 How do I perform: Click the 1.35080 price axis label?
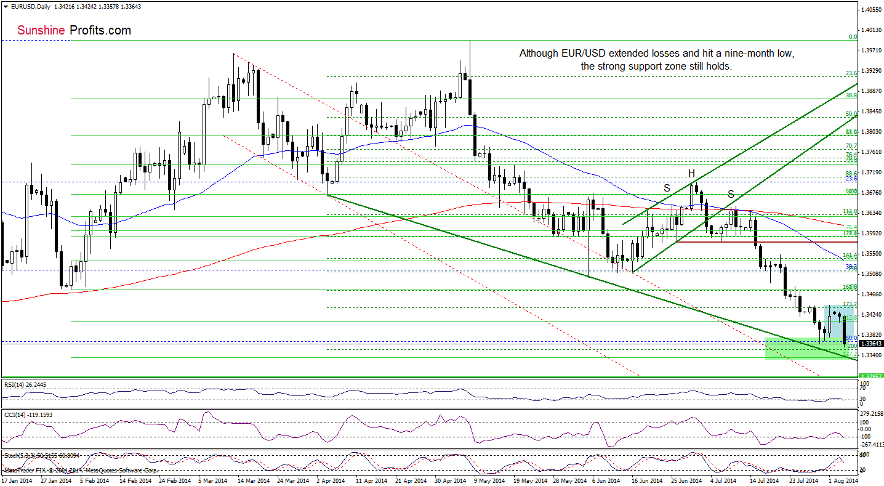point(872,273)
